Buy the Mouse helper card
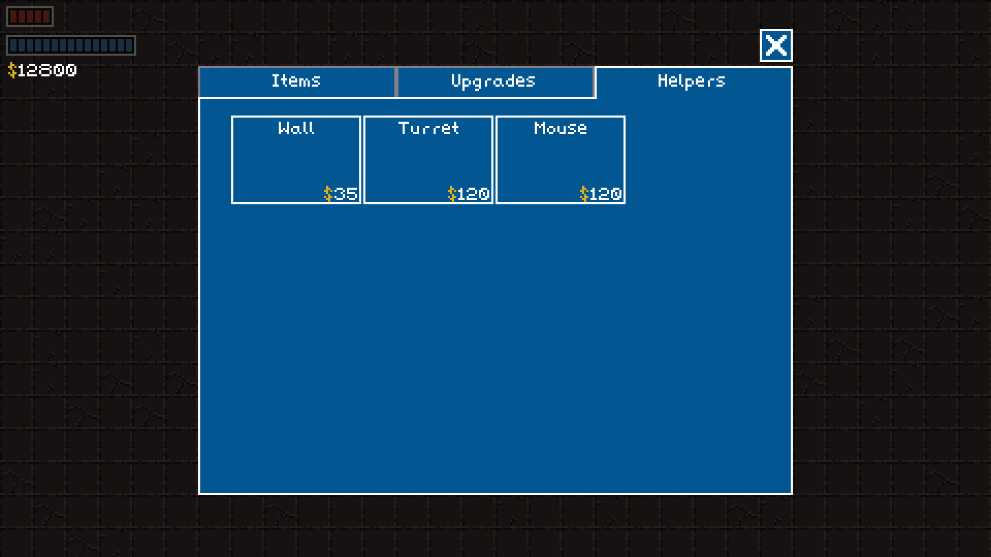The height and width of the screenshot is (557, 991). [x=560, y=160]
